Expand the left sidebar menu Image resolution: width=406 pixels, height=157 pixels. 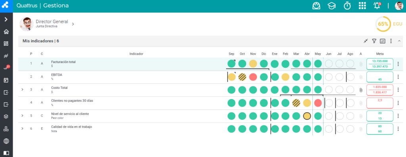6,19
